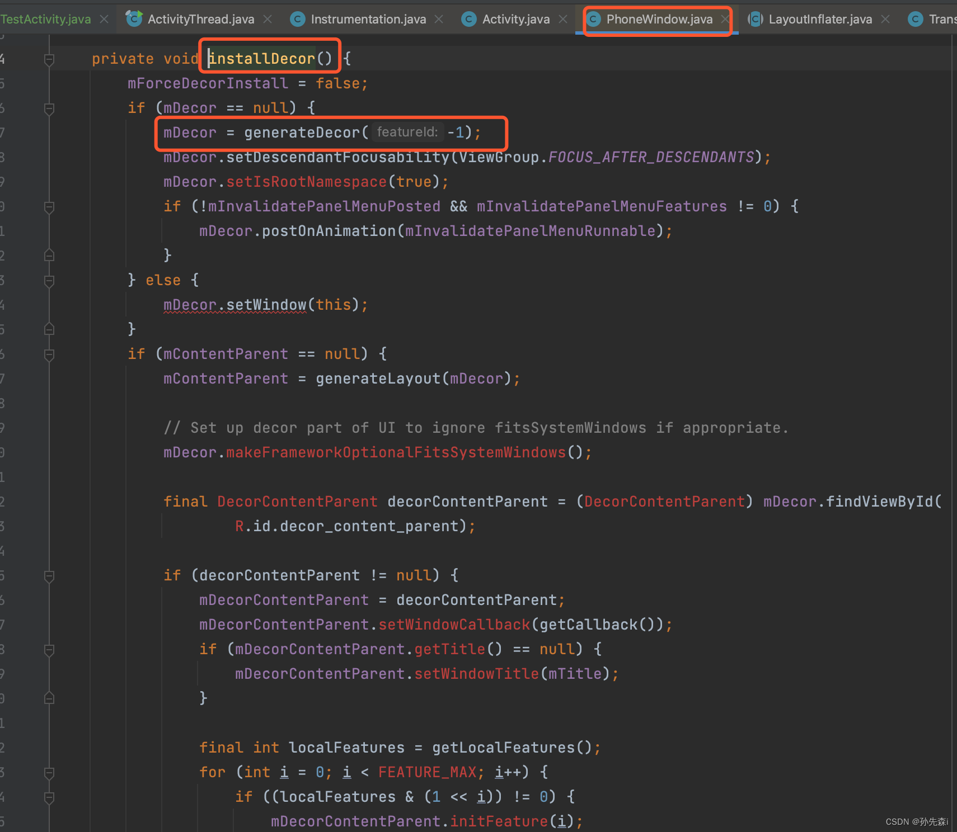The width and height of the screenshot is (957, 832).
Task: Click the setDescendantFocusability call
Action: click(x=338, y=157)
